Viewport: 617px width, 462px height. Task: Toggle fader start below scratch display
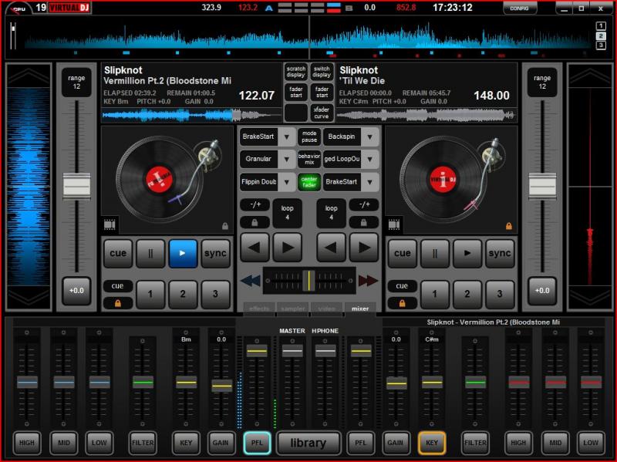click(x=296, y=92)
